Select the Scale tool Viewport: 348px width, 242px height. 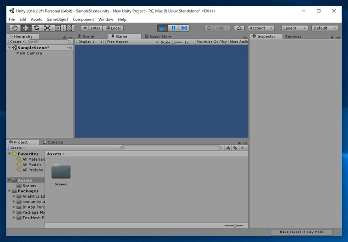tap(47, 28)
